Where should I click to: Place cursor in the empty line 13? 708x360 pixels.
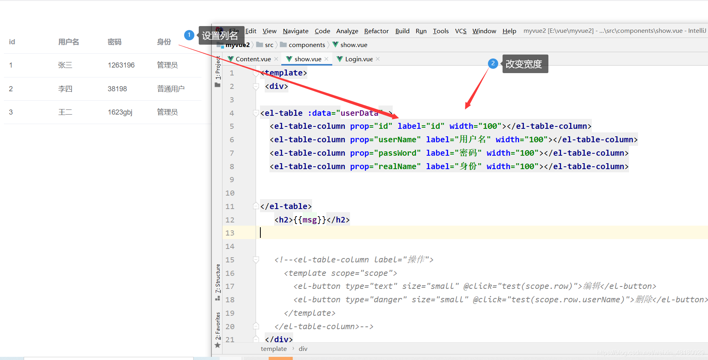(482, 233)
